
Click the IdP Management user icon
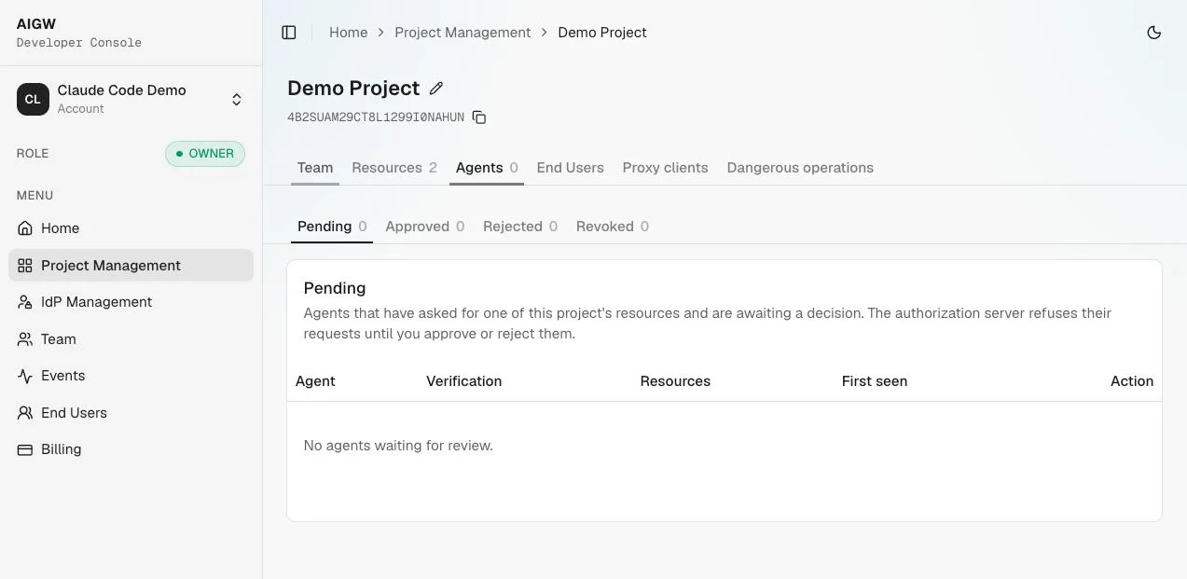(25, 302)
